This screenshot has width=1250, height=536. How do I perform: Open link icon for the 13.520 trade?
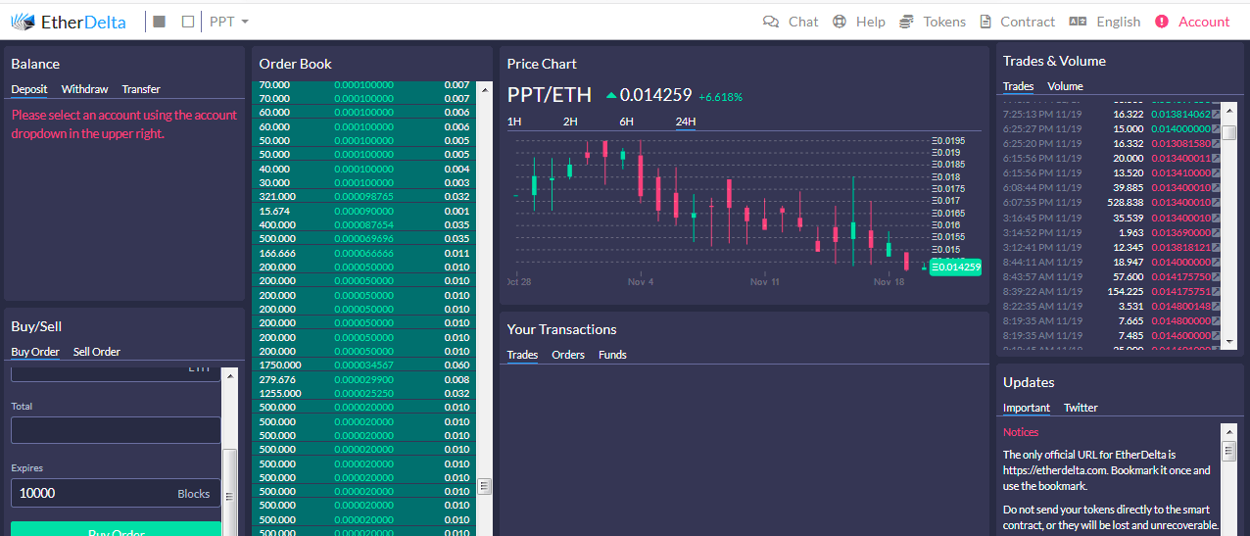point(1216,172)
